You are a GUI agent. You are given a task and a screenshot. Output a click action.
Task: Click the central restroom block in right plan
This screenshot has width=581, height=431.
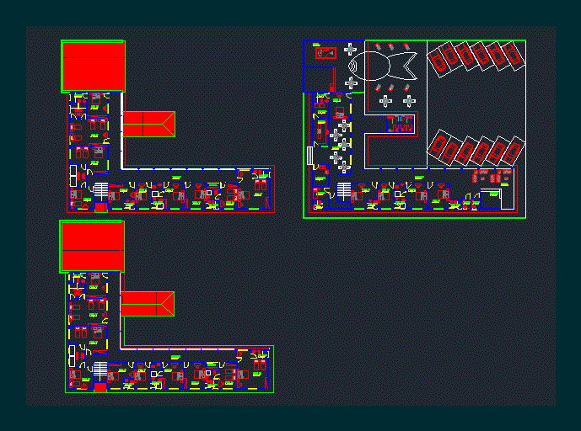click(x=401, y=124)
